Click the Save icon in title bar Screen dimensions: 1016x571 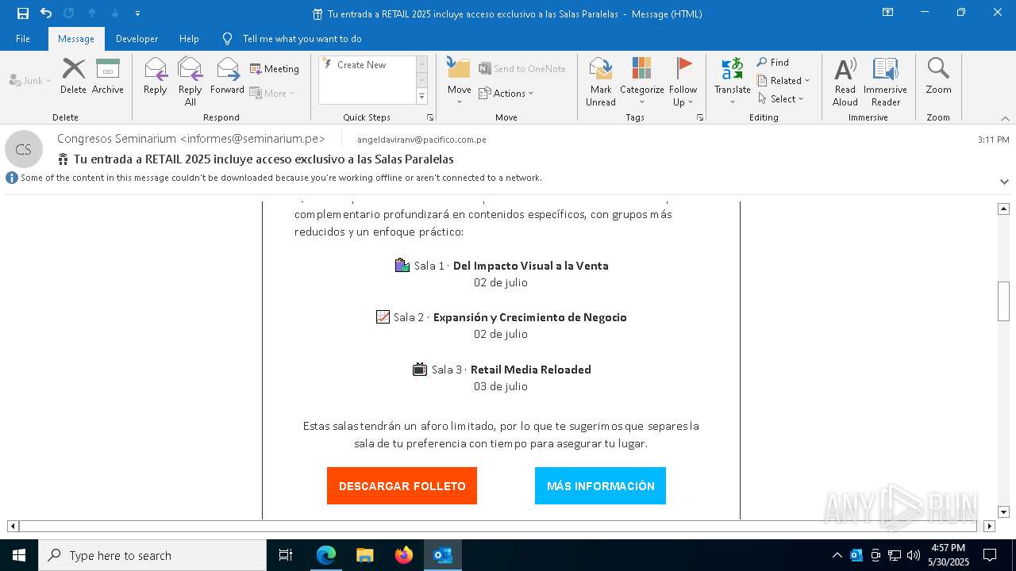point(23,13)
